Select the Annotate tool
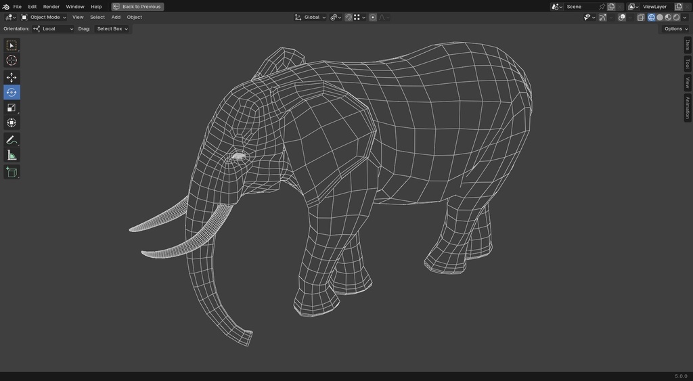This screenshot has width=693, height=381. [x=12, y=140]
